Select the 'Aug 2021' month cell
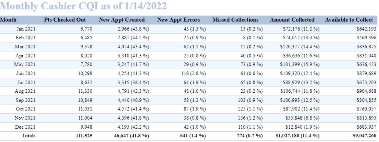 pos(26,91)
